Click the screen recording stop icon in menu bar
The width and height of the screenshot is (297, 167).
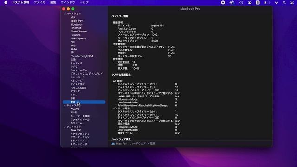coord(223,2)
